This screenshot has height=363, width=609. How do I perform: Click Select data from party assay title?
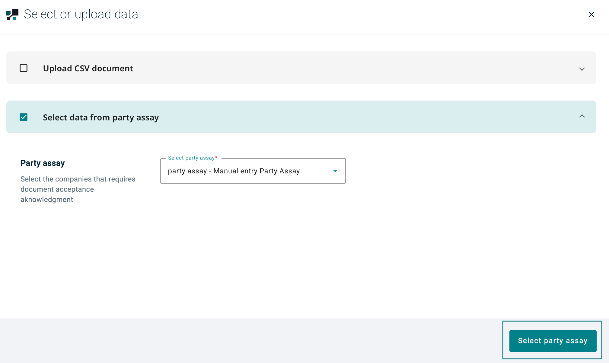pyautogui.click(x=101, y=117)
